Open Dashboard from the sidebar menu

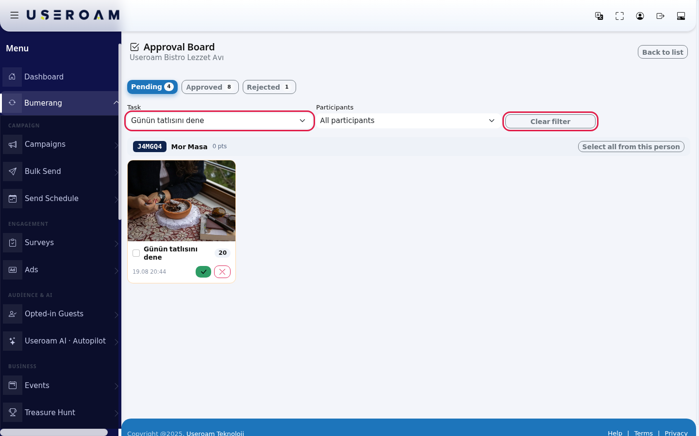59,77
